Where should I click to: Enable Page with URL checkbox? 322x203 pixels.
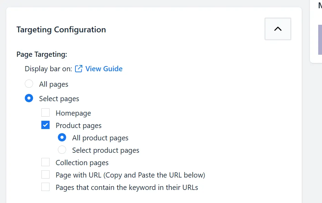click(x=45, y=174)
